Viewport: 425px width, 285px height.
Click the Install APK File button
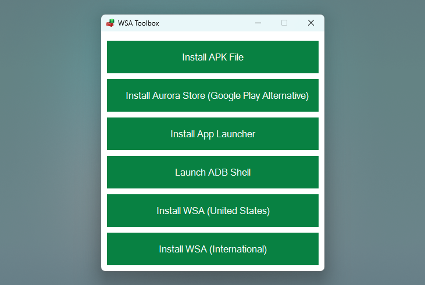213,57
